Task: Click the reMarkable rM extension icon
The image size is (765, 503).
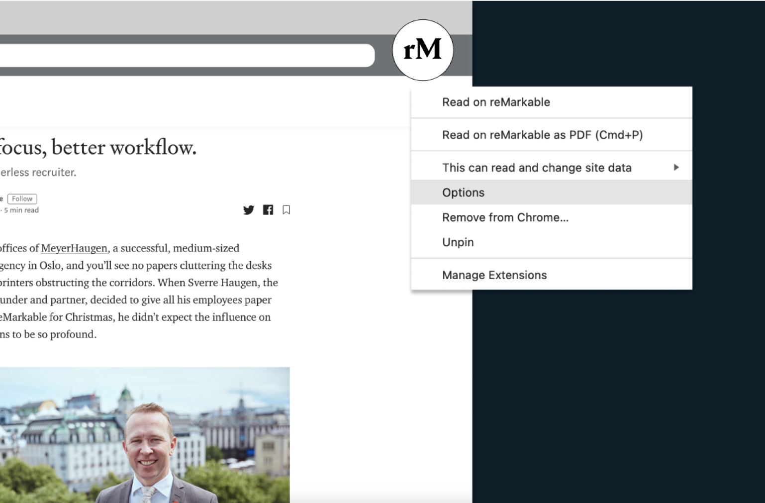Action: click(x=422, y=50)
